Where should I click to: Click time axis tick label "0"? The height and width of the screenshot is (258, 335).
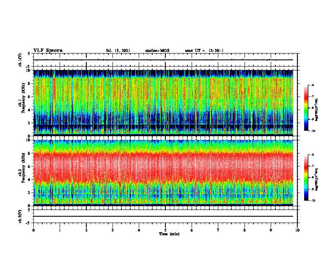[x=33, y=230]
